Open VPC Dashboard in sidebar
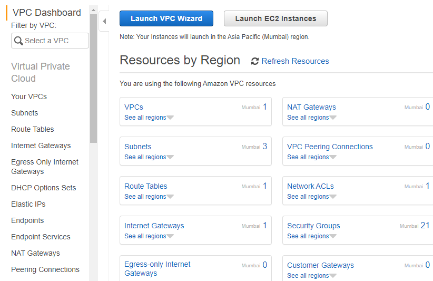 point(47,13)
